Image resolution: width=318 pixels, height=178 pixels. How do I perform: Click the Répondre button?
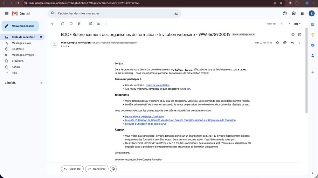click(72, 169)
